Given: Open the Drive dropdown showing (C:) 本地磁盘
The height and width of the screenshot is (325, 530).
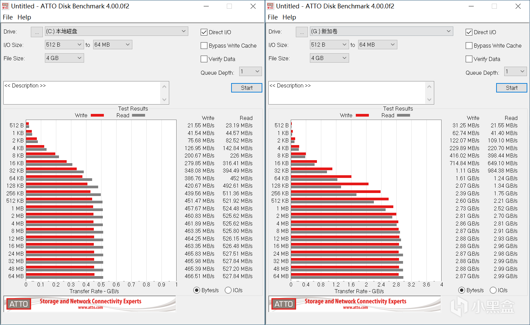Looking at the screenshot, I should click(x=117, y=31).
